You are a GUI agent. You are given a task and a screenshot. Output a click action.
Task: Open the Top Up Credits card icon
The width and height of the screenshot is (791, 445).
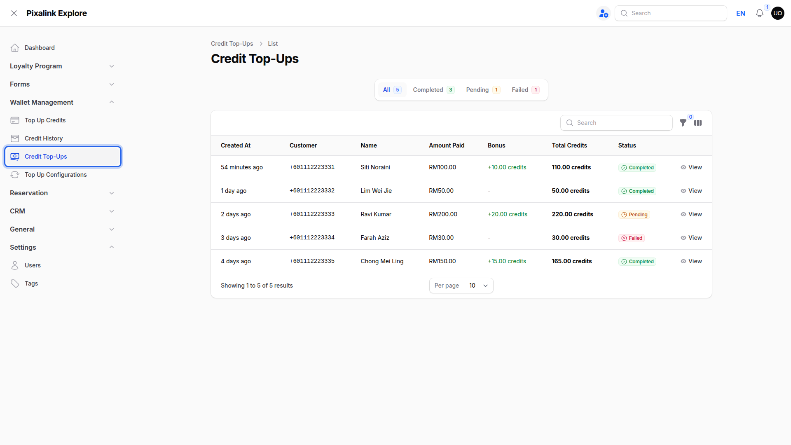click(15, 120)
